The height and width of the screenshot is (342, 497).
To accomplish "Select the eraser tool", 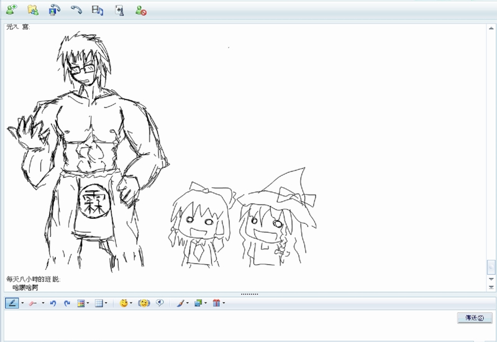I will click(33, 303).
